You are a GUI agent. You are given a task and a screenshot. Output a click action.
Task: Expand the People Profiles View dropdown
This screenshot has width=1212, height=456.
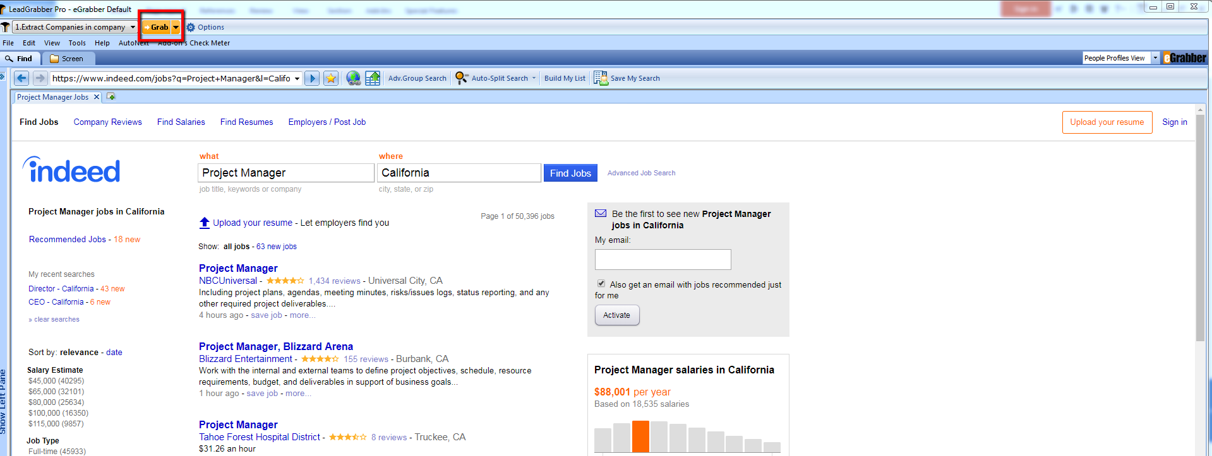tap(1155, 58)
